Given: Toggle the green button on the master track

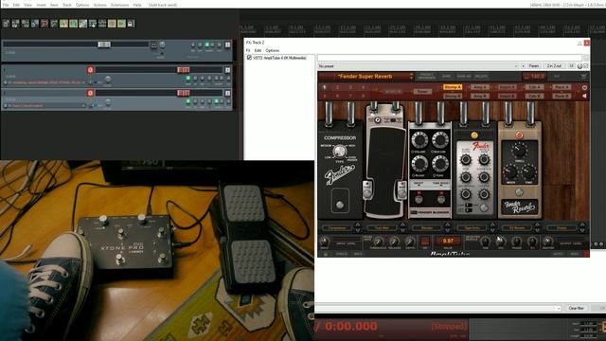Looking at the screenshot, I should tap(206, 45).
